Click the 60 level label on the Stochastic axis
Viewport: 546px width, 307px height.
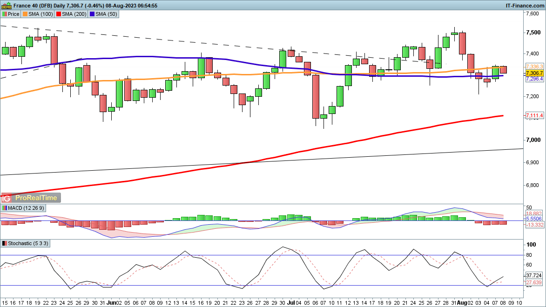(529, 265)
